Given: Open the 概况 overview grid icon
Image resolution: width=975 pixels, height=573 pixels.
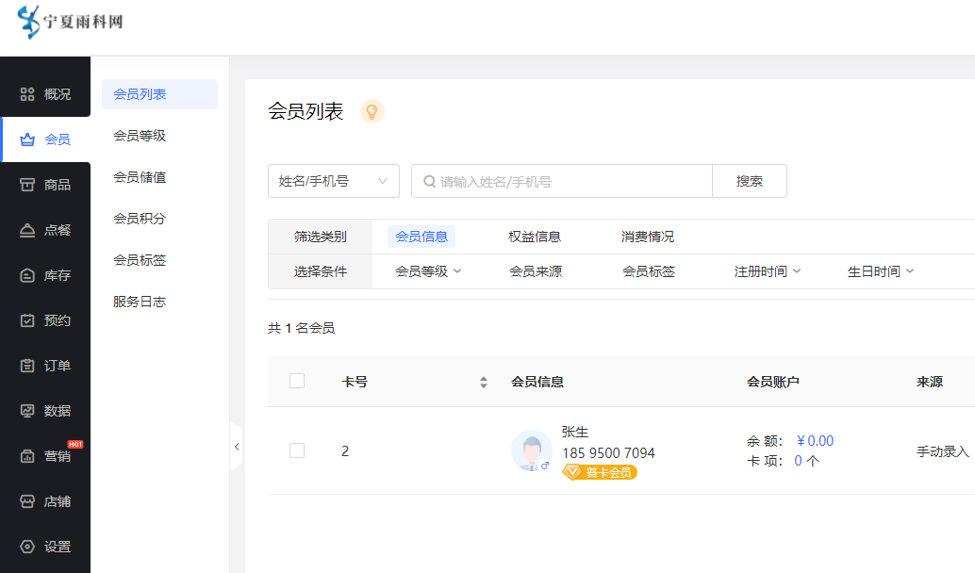Looking at the screenshot, I should 27,94.
